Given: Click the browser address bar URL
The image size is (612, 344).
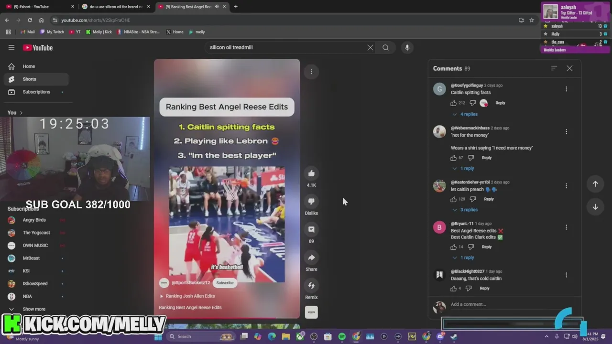Looking at the screenshot, I should click(96, 20).
